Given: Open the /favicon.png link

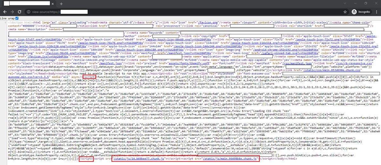Looking at the screenshot, I should [x=208, y=23].
